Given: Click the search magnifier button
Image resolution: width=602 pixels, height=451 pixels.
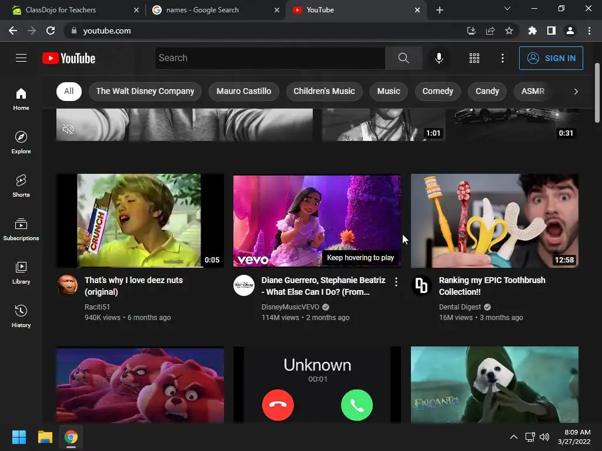Looking at the screenshot, I should [x=403, y=58].
